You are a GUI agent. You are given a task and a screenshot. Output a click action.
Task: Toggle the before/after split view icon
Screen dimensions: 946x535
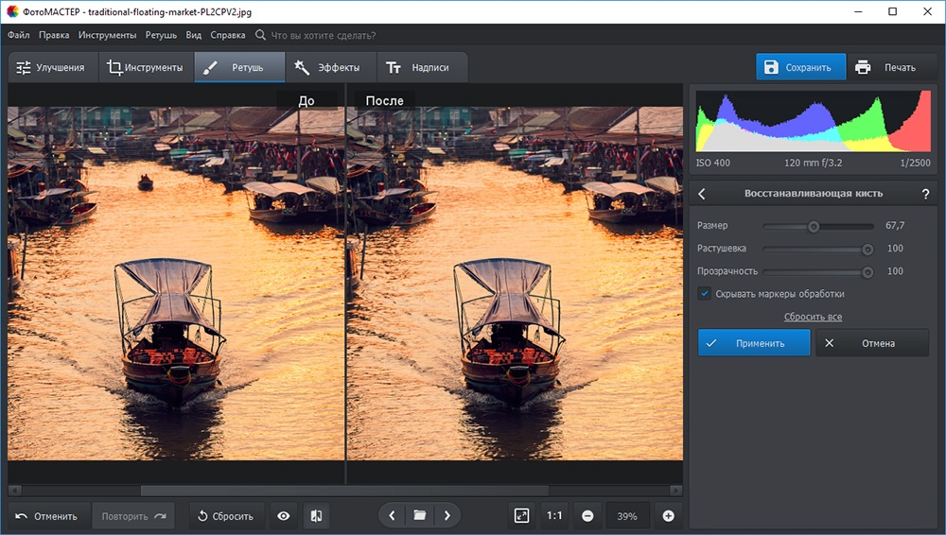coord(316,516)
